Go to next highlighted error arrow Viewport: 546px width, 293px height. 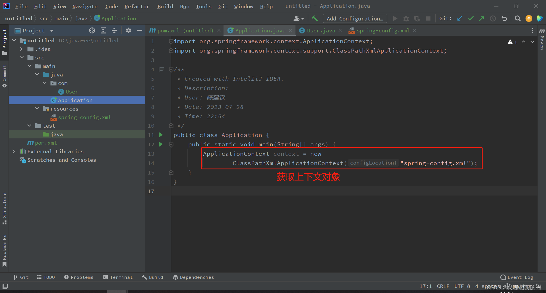pos(532,42)
